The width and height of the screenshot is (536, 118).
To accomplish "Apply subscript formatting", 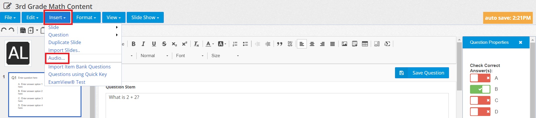I will tap(174, 44).
